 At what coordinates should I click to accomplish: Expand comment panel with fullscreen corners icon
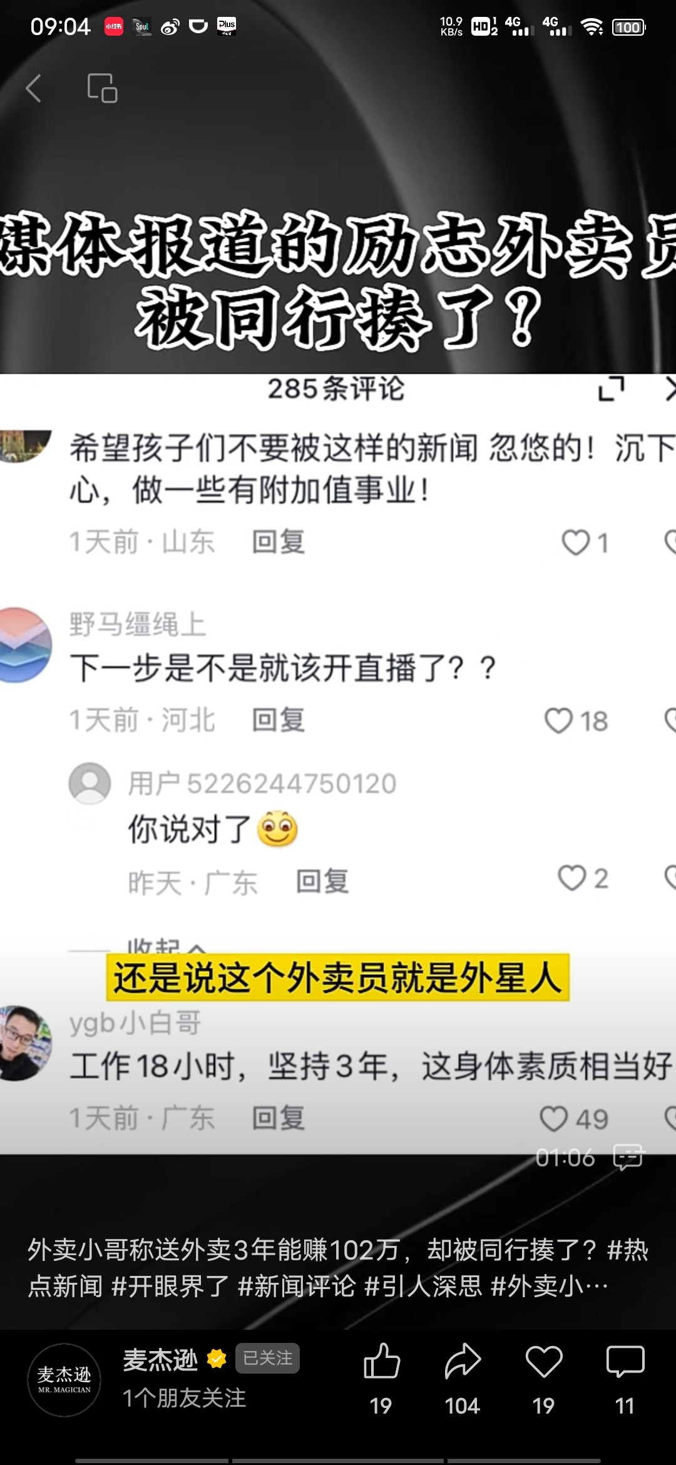(612, 389)
